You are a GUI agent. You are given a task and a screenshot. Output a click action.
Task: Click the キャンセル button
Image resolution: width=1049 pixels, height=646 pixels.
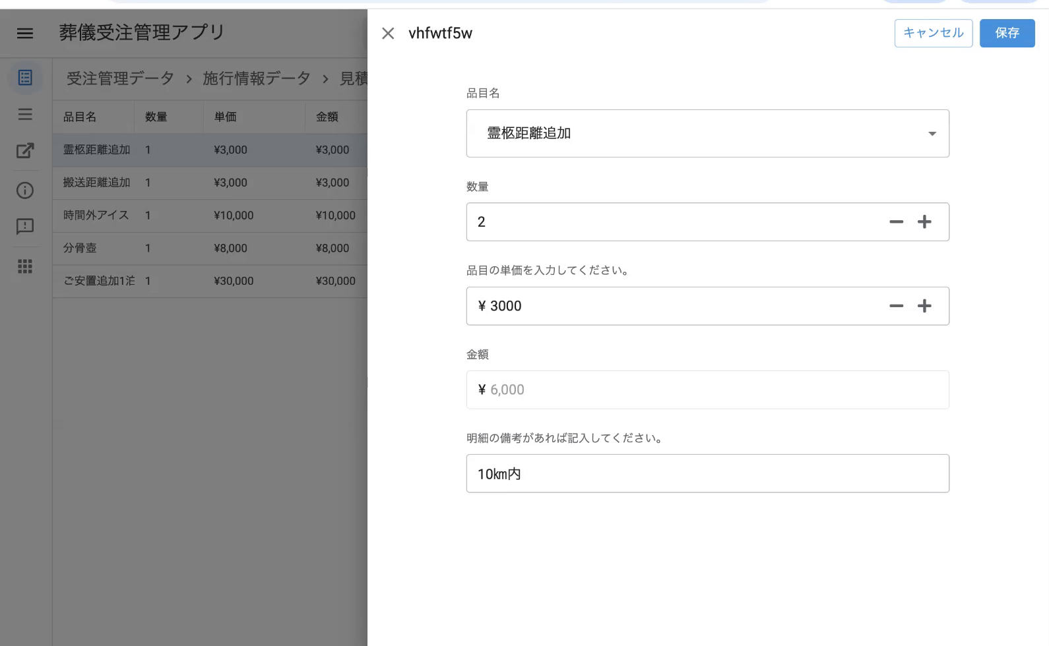pyautogui.click(x=933, y=33)
